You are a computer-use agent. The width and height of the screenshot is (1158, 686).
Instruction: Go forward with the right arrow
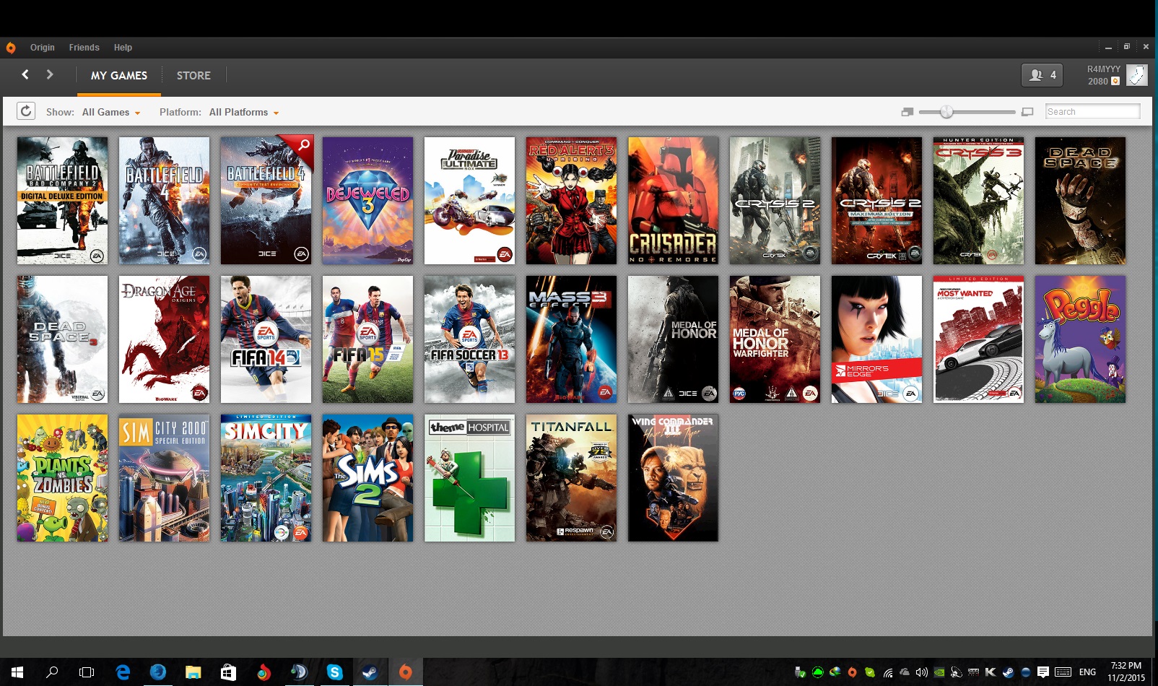pos(50,74)
